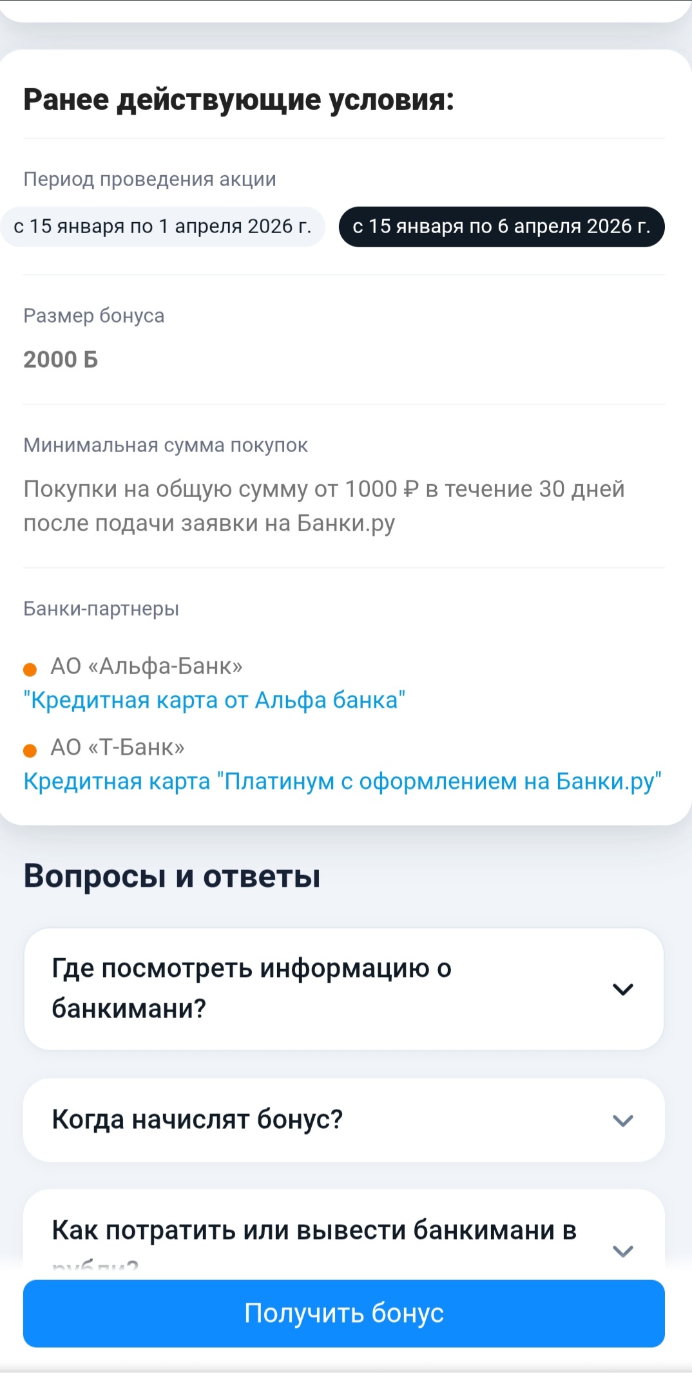Click the chevron next to "Когда начислят бонус?"

[x=622, y=1120]
